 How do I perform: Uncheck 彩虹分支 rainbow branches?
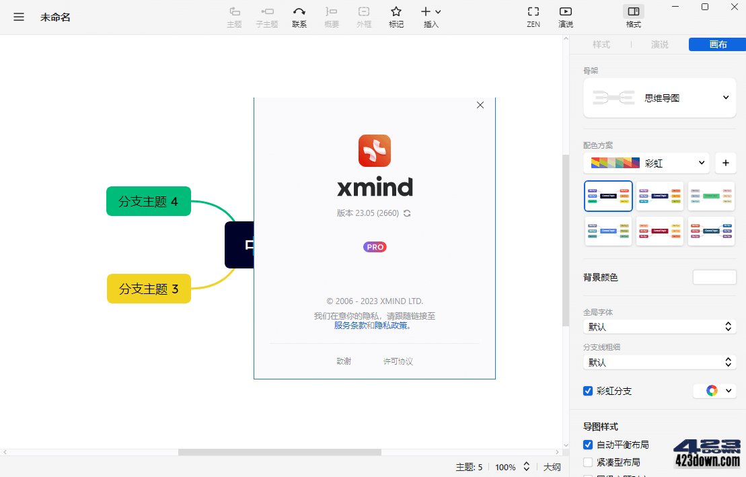pyautogui.click(x=587, y=390)
